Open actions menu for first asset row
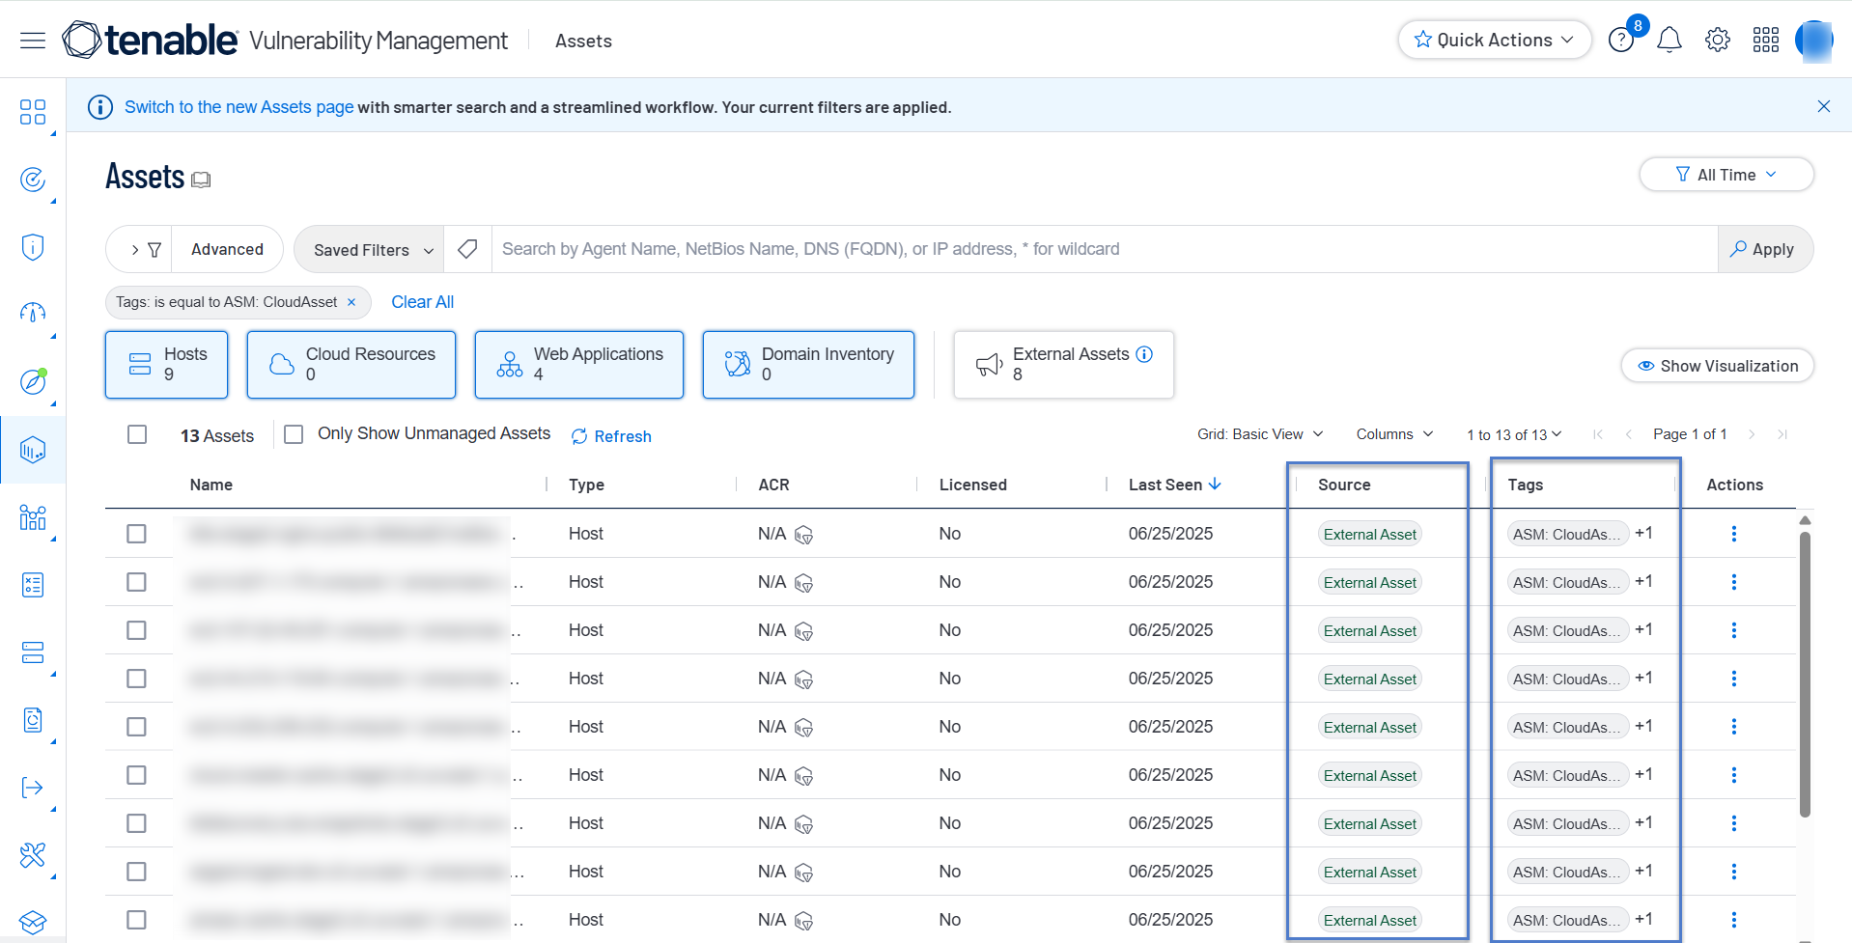This screenshot has width=1852, height=943. point(1734,534)
